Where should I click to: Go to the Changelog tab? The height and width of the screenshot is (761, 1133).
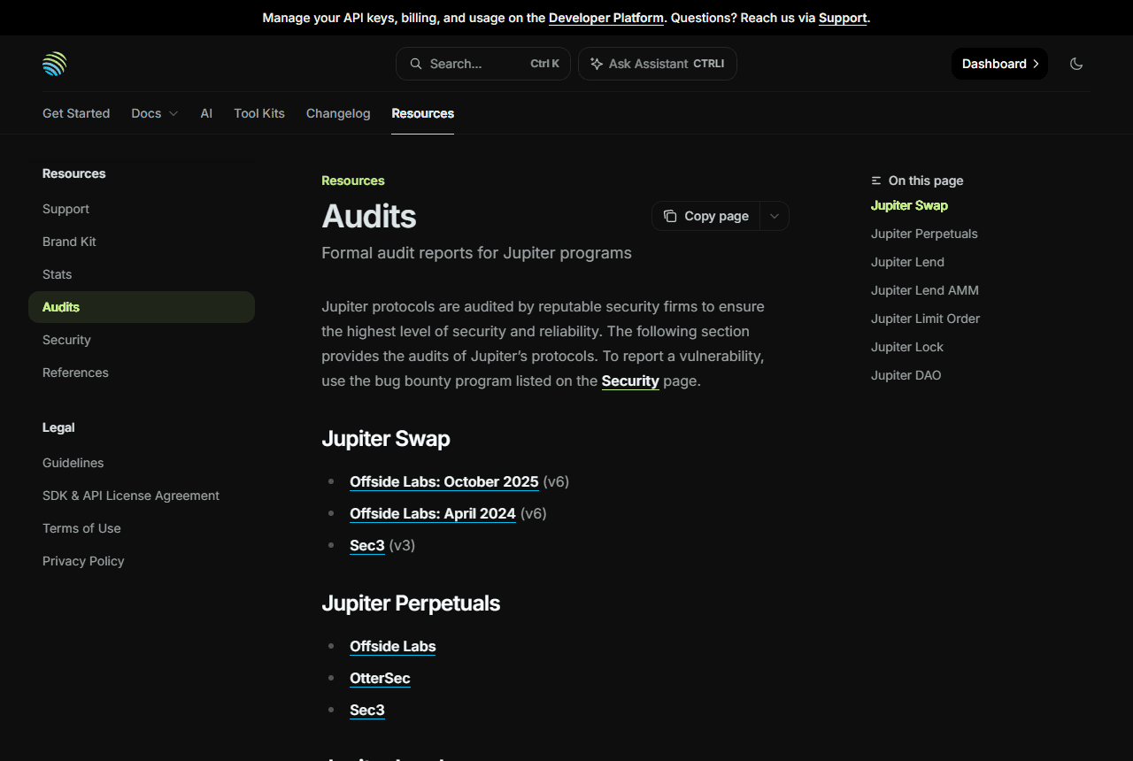338,113
